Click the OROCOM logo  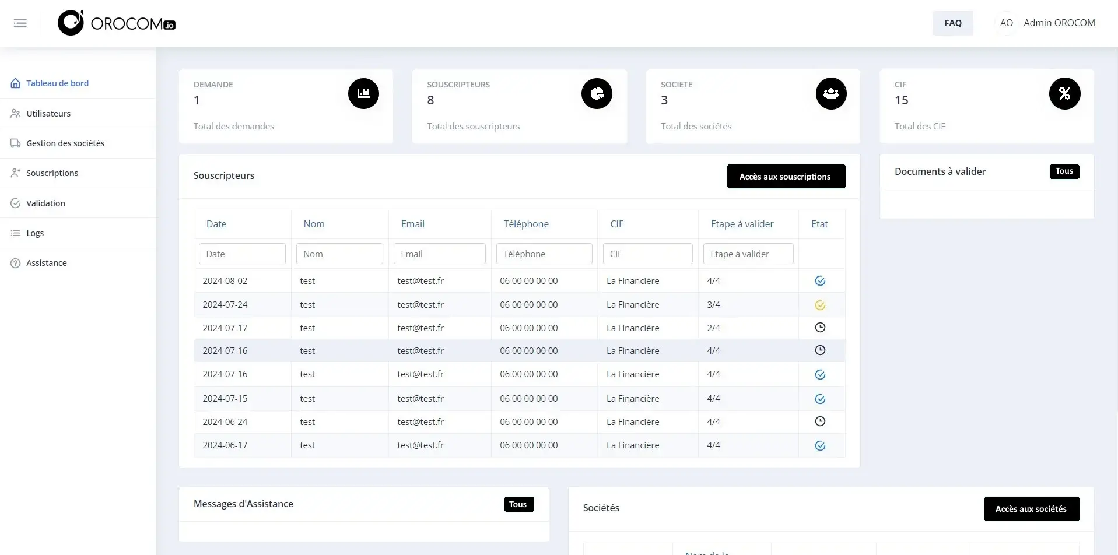click(117, 23)
